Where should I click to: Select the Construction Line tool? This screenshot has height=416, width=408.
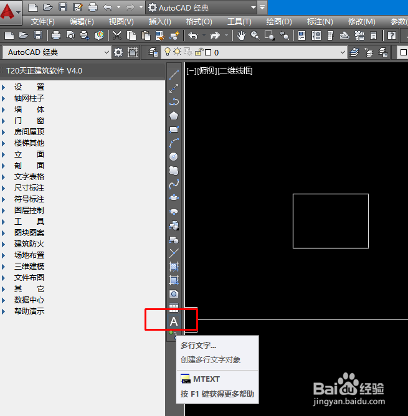[x=174, y=88]
